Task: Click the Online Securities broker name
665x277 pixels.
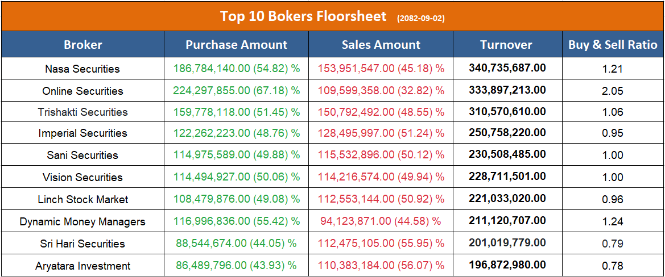Action: [x=82, y=91]
